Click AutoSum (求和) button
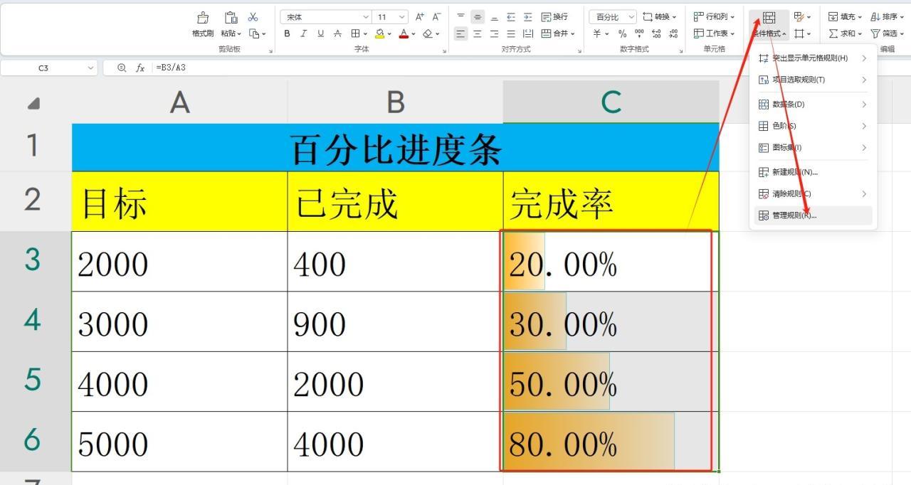The image size is (911, 485). (845, 33)
